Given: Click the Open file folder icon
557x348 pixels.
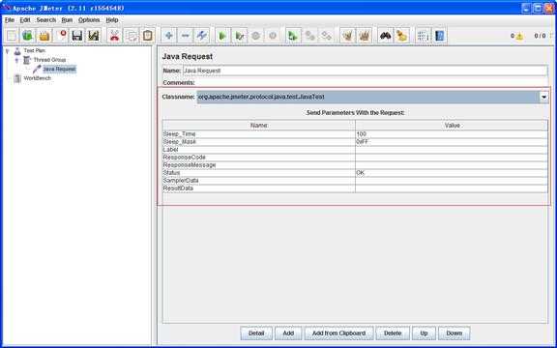Looking at the screenshot, I should click(44, 36).
